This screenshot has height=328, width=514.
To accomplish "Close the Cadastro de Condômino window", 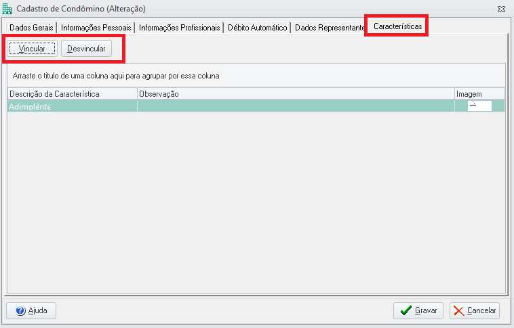I will point(501,9).
